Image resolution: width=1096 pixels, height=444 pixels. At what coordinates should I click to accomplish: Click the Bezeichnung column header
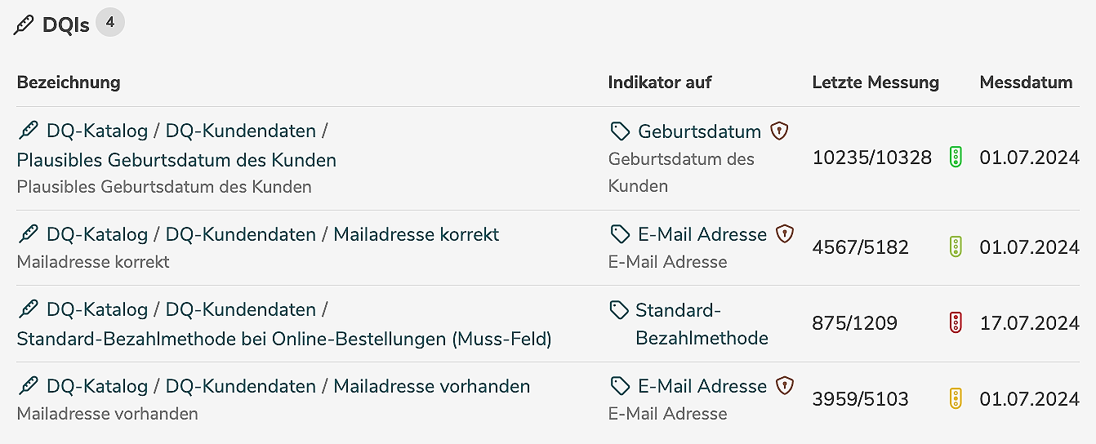69,82
